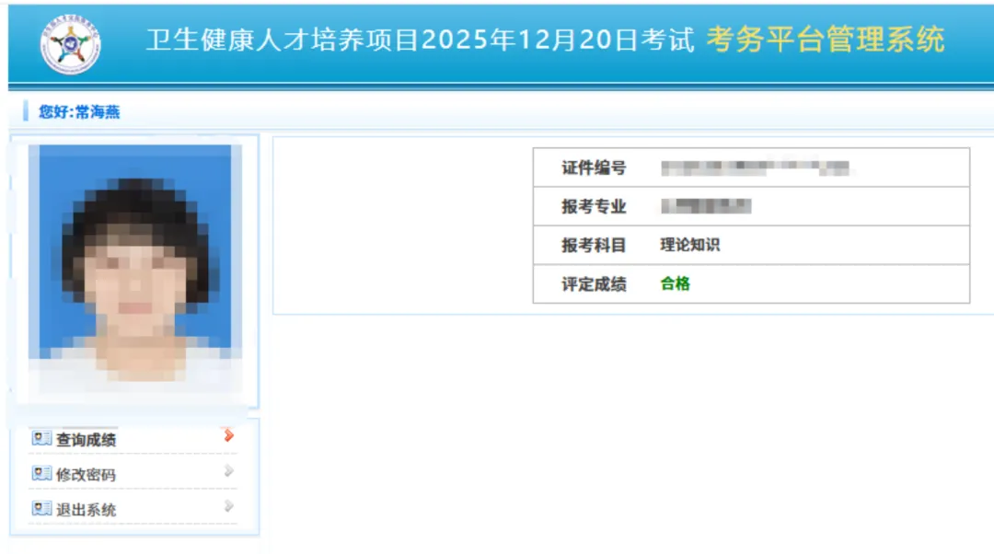Click the blurred 报考专业 value
Screen dimensions: 994x554
(x=706, y=206)
